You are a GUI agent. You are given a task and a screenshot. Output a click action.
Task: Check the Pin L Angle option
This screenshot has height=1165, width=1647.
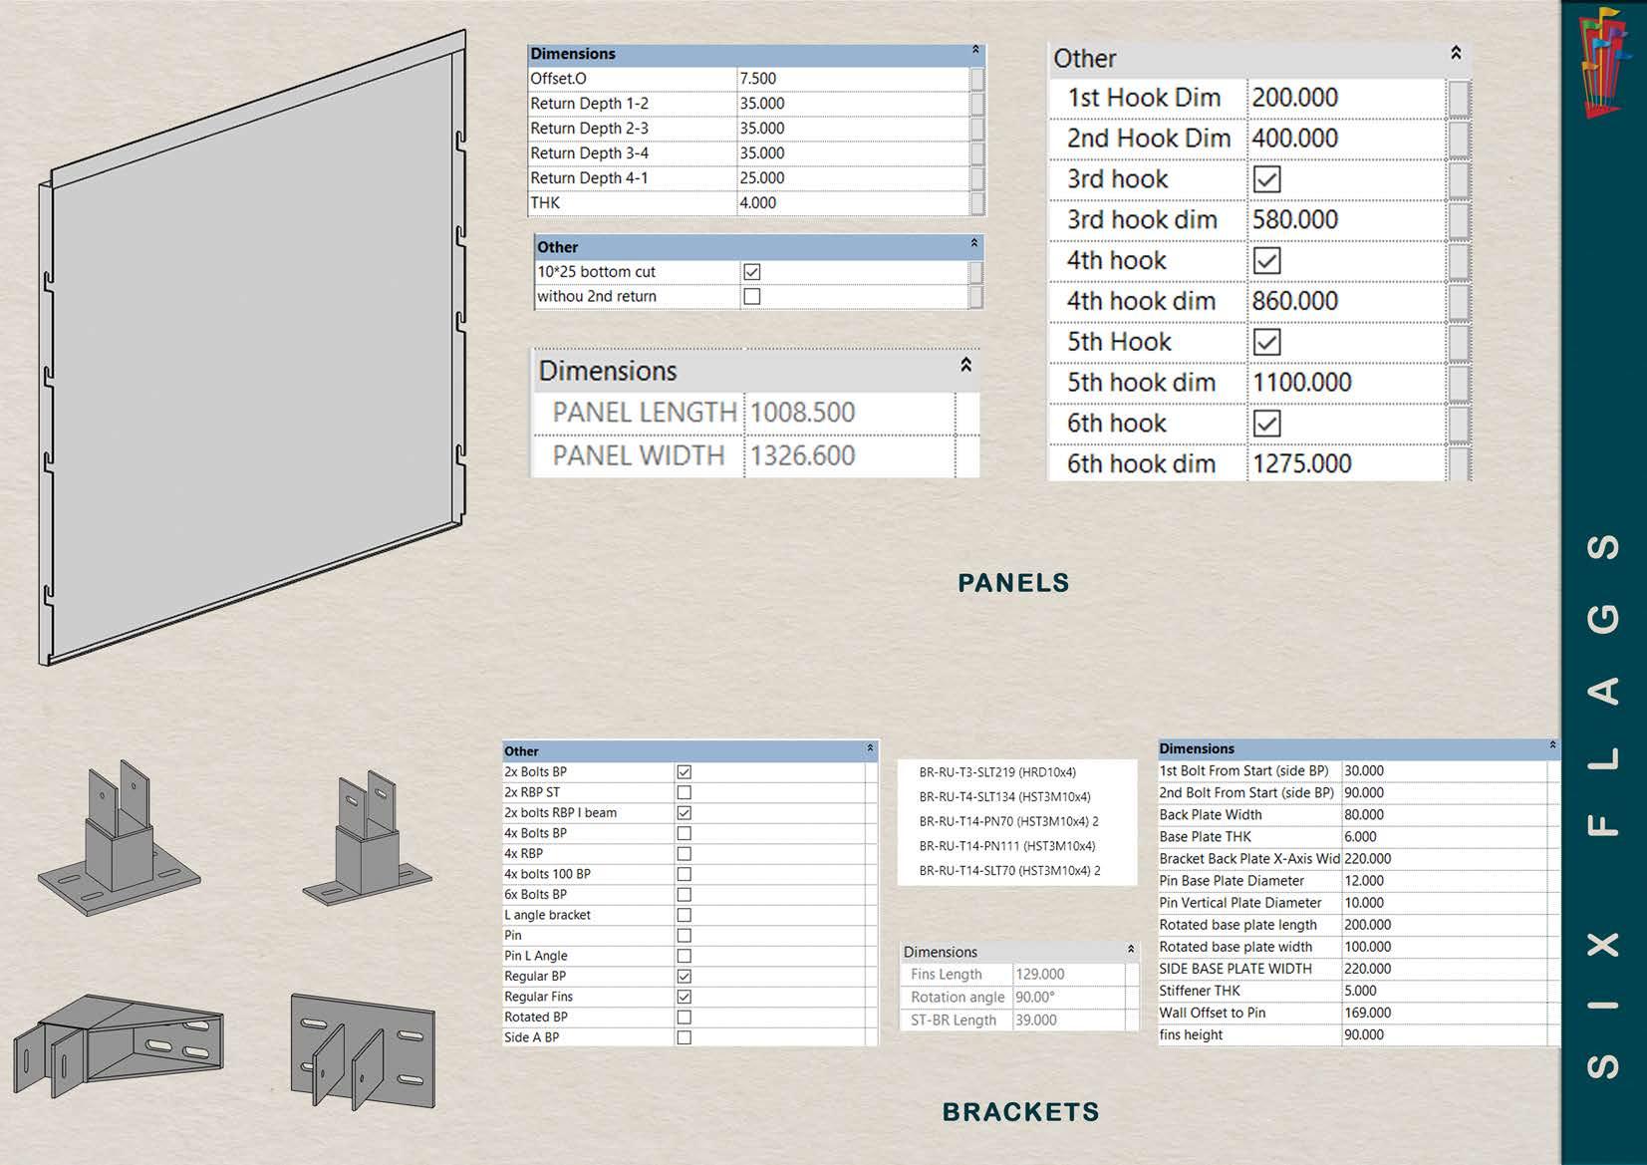click(684, 956)
